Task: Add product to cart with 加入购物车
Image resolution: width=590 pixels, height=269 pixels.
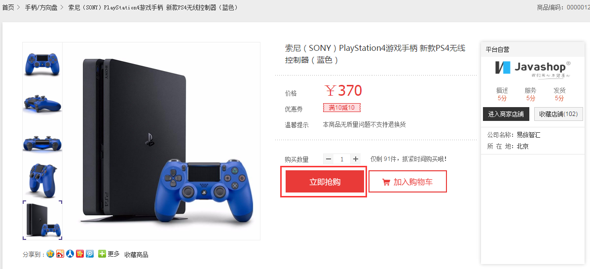Action: [x=407, y=182]
